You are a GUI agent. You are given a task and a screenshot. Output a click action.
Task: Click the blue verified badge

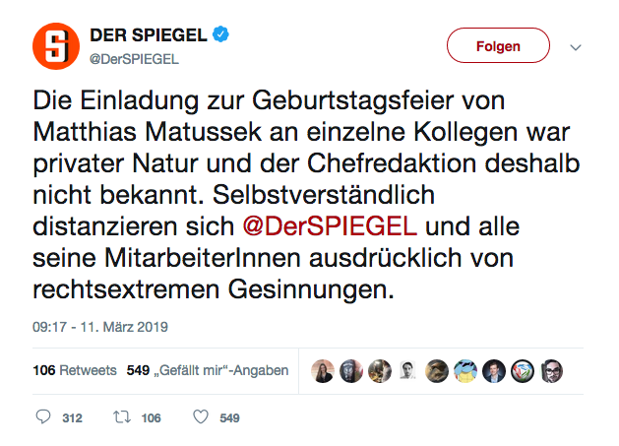(x=224, y=34)
